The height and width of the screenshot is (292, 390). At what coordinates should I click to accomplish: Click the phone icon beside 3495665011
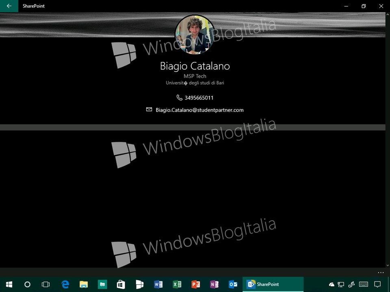[179, 98]
